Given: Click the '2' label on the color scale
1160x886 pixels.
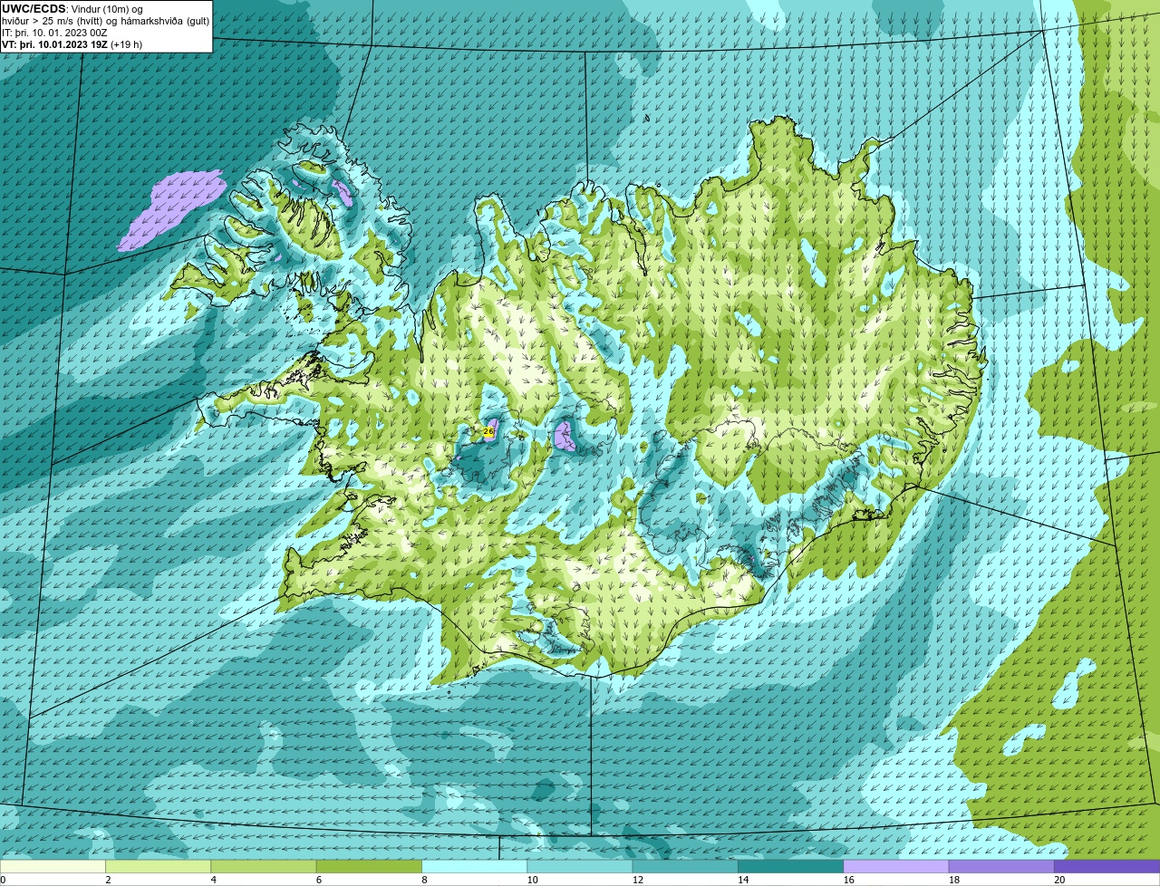Looking at the screenshot, I should click(108, 880).
